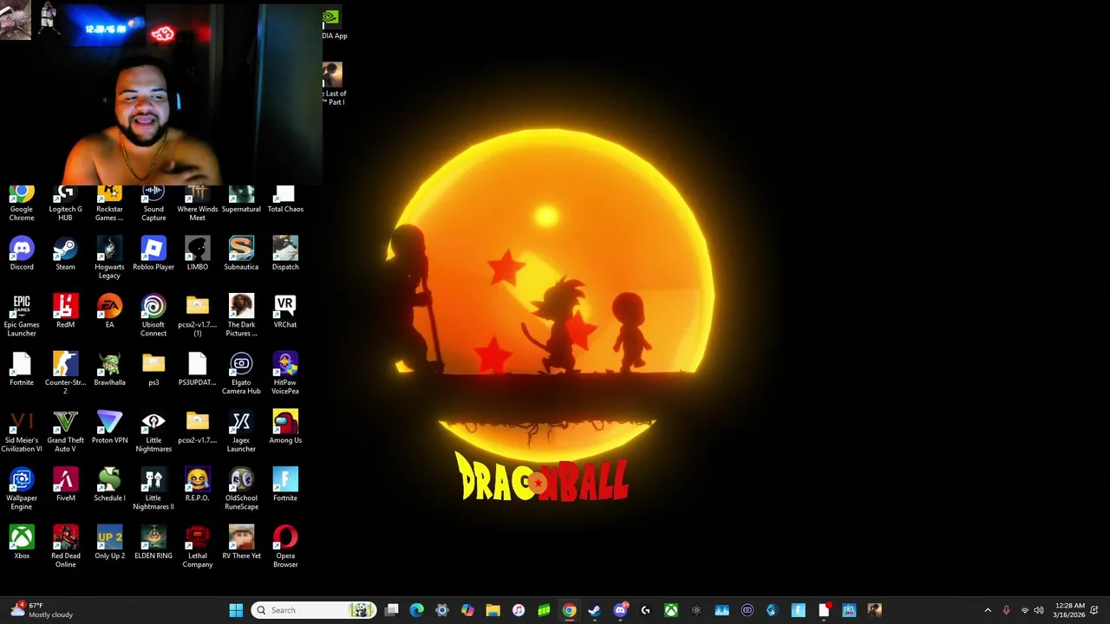The image size is (1110, 624).
Task: Open File Explorer from the taskbar
Action: tap(493, 610)
